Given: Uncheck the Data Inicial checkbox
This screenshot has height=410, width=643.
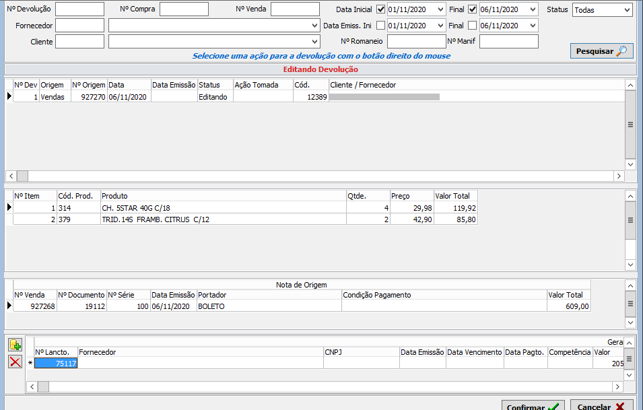Looking at the screenshot, I should click(x=381, y=9).
